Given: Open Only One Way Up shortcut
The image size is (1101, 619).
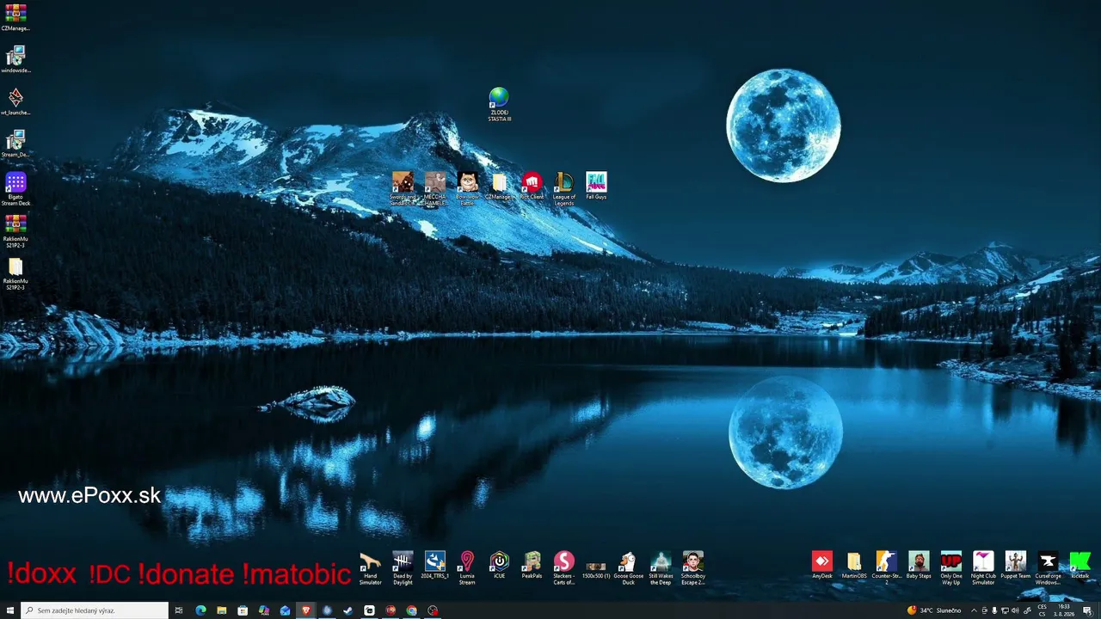Looking at the screenshot, I should point(951,567).
